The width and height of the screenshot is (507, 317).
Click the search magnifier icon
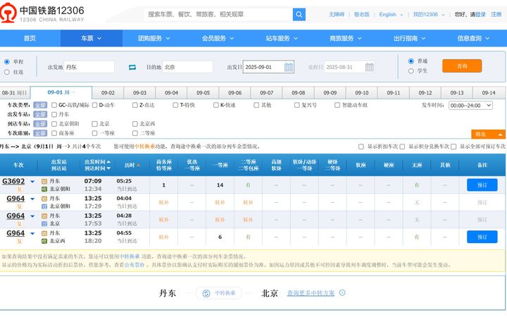[299, 14]
